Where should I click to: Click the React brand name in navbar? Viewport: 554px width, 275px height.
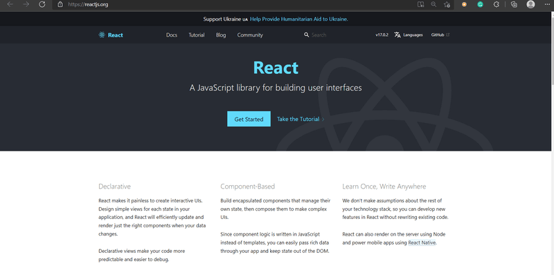116,35
